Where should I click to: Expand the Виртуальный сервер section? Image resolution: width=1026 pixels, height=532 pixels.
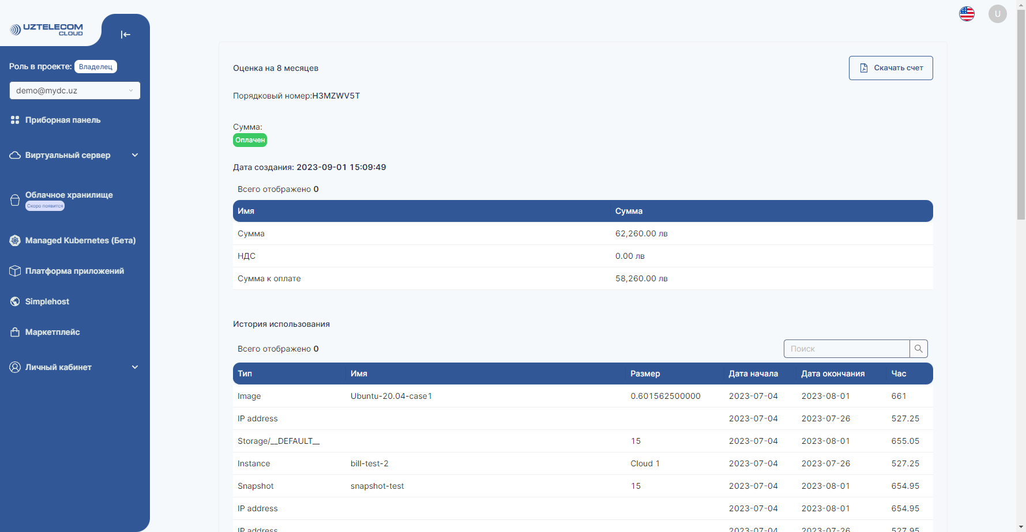(x=135, y=155)
